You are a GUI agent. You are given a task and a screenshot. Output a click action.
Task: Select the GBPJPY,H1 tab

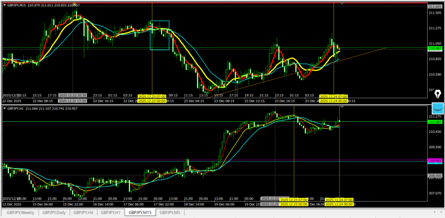pyautogui.click(x=110, y=212)
